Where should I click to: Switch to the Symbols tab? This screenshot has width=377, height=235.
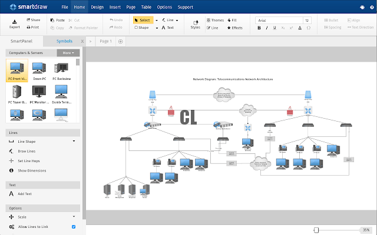pos(65,41)
